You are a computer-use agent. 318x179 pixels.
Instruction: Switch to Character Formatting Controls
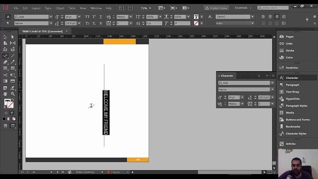pyautogui.click(x=8, y=17)
